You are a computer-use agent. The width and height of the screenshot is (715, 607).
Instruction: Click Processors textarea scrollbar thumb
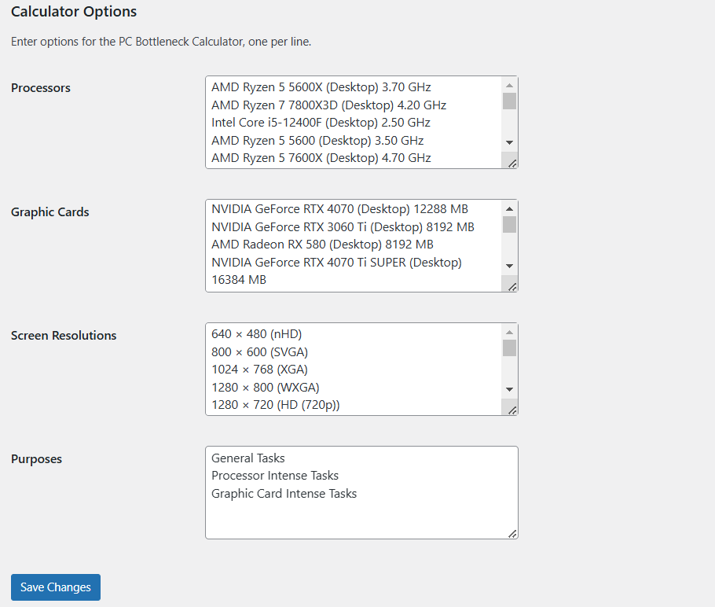click(509, 101)
